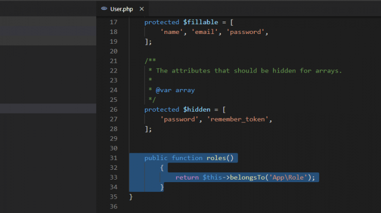Click line number 36 in the gutter
Screen dimensions: 381x213
click(113, 207)
